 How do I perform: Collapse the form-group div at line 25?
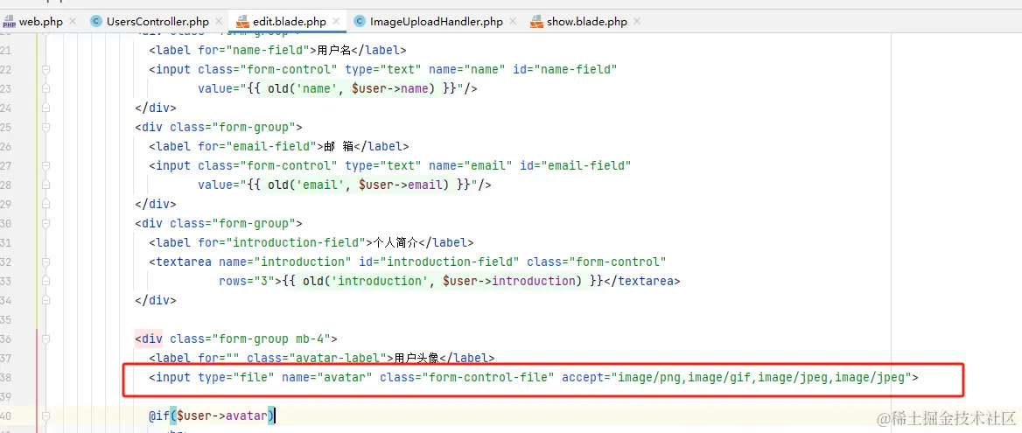45,127
